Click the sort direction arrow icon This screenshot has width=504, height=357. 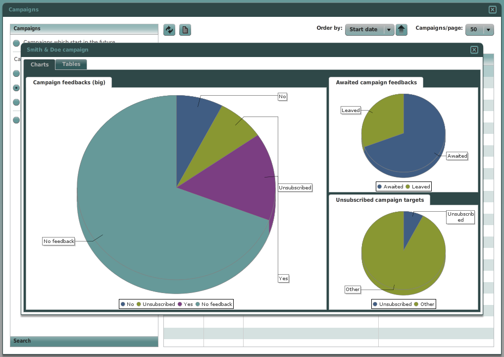(401, 29)
